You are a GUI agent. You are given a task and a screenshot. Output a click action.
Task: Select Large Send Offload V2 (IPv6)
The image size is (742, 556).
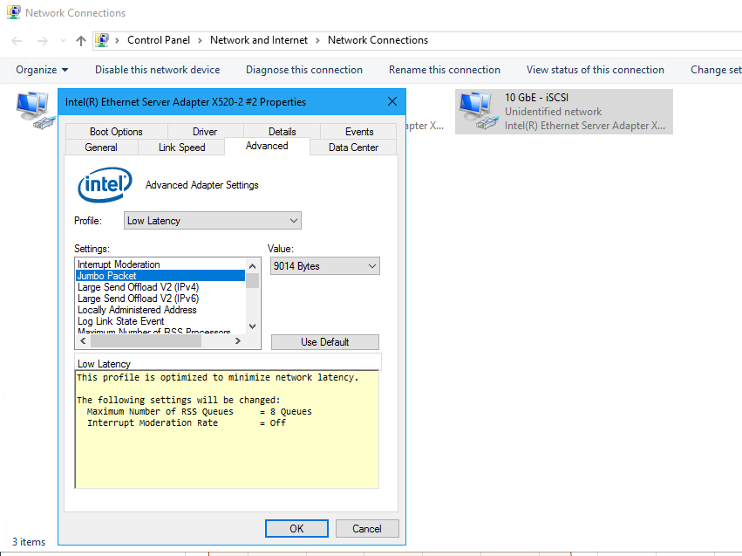tap(160, 299)
